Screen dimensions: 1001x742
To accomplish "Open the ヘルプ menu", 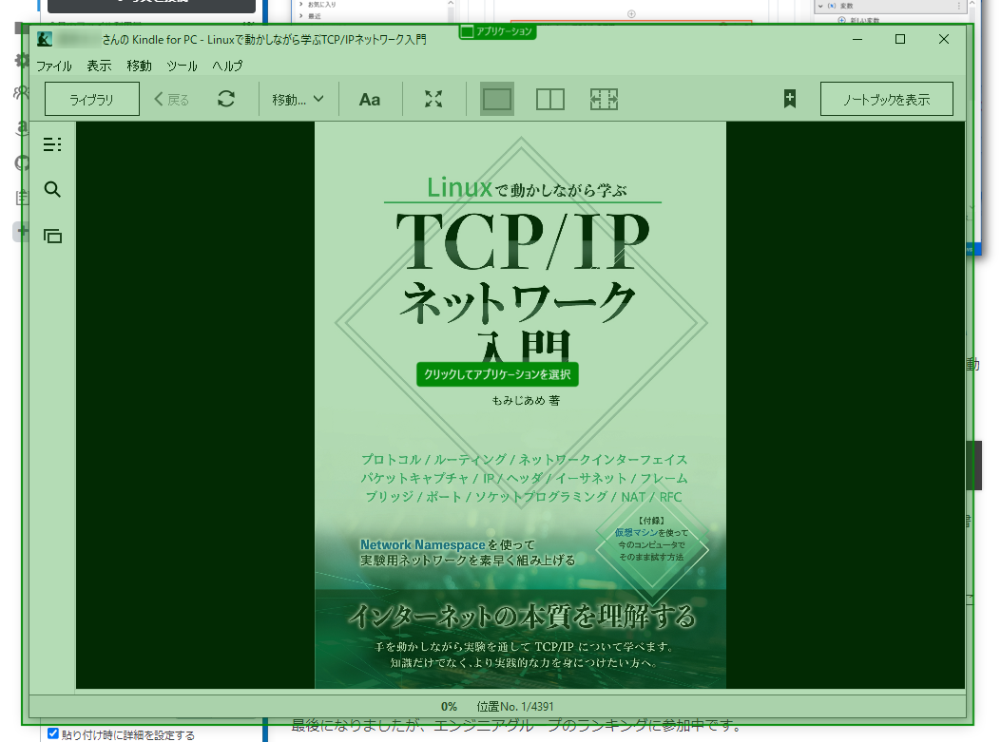I will [x=227, y=66].
